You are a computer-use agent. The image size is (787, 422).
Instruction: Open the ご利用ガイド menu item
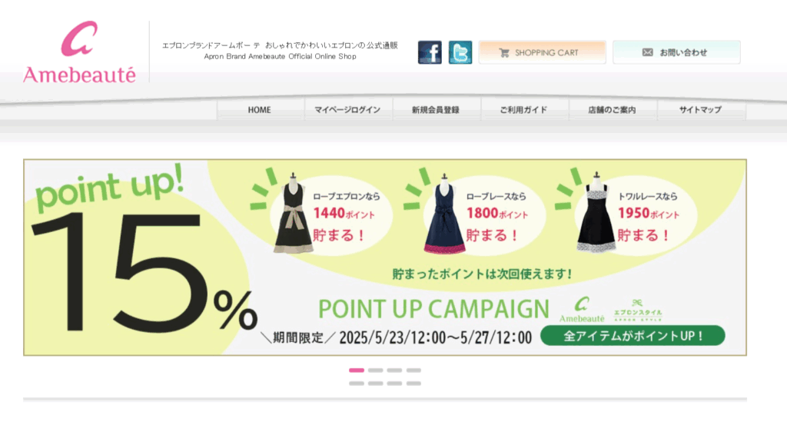[523, 110]
